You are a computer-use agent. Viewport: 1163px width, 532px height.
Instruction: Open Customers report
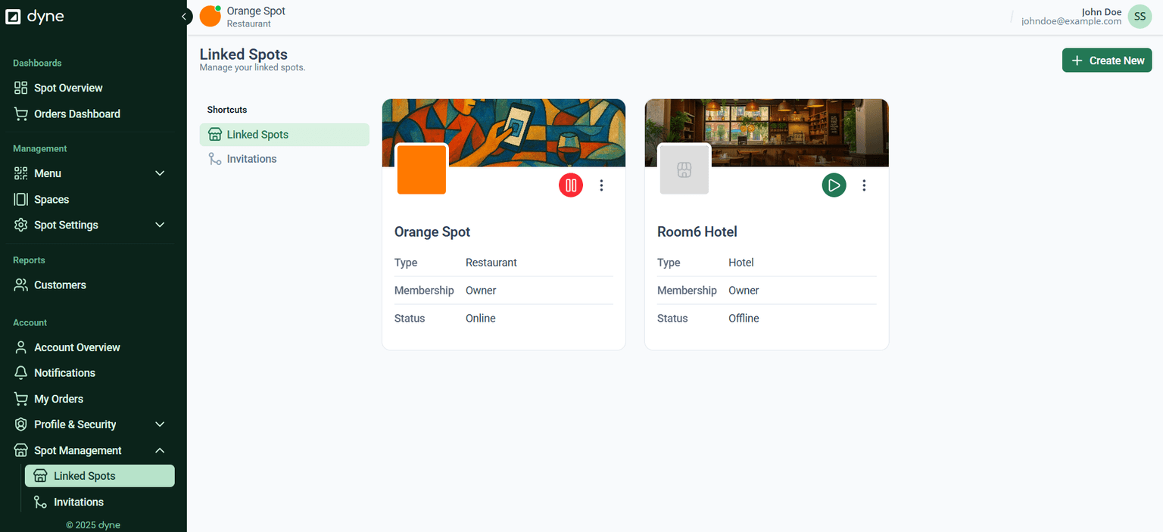(x=60, y=285)
